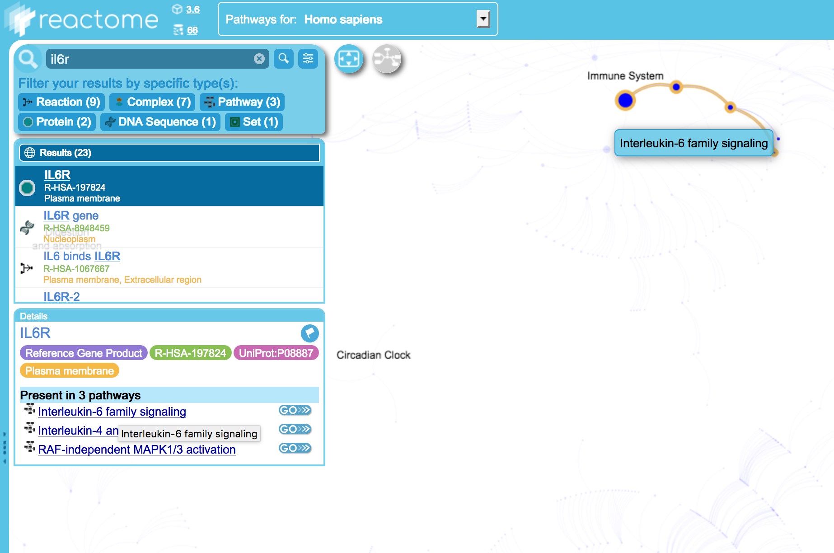Expand the Results (23) header
The height and width of the screenshot is (553, 834).
[x=169, y=153]
